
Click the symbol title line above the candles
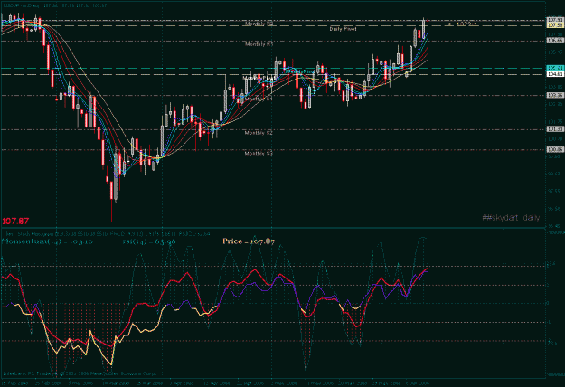pos(54,5)
